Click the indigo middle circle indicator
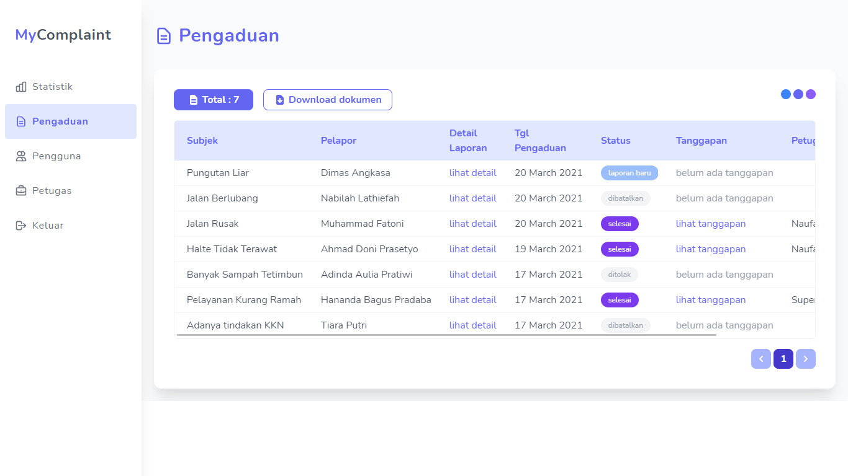The width and height of the screenshot is (848, 476). pos(798,94)
